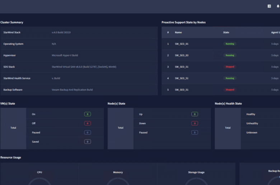Click the Running badge for SW_SED_03

(x=230, y=55)
